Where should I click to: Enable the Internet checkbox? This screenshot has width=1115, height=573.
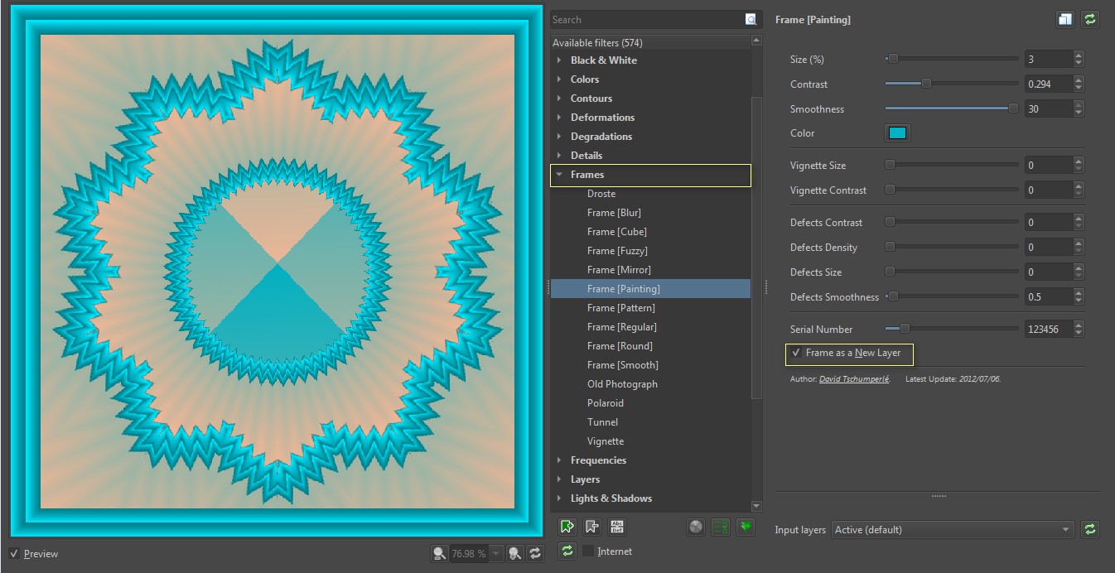pos(588,551)
